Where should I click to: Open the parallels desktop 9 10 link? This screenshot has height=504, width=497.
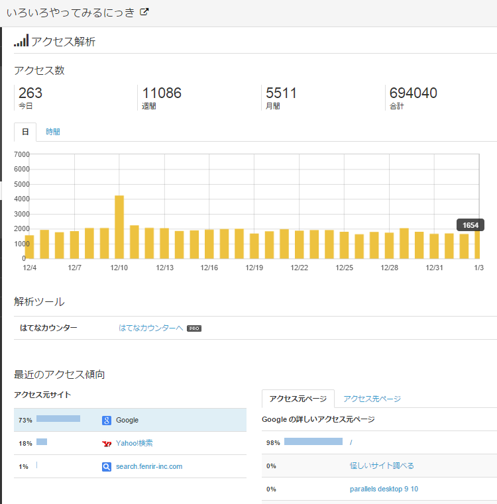384,489
